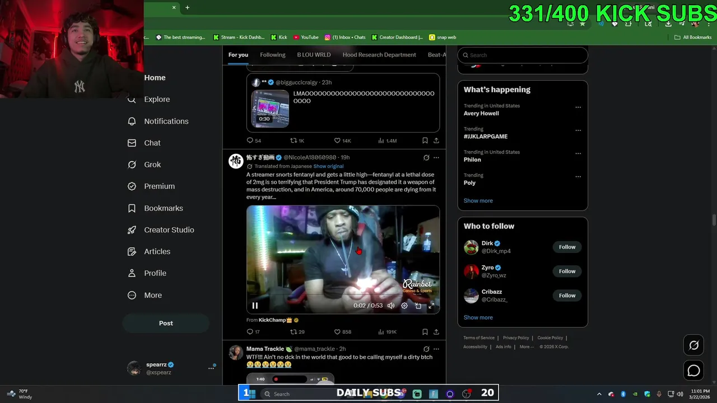Open Privacy Policy link
The width and height of the screenshot is (717, 403).
point(516,338)
